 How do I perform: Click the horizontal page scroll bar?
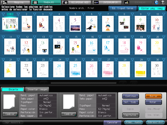[83, 83]
